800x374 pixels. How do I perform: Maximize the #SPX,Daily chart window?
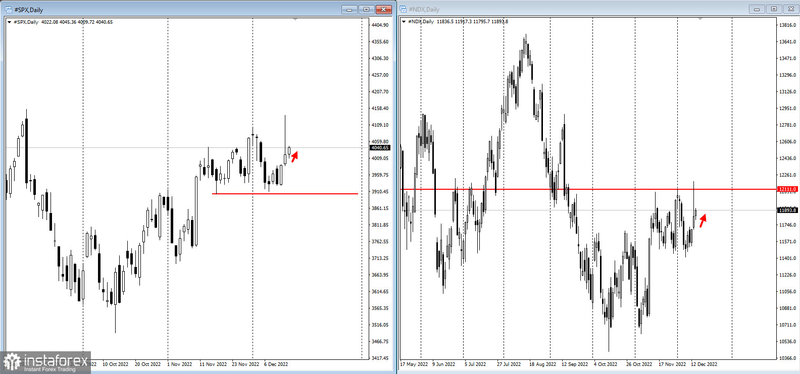pos(366,10)
